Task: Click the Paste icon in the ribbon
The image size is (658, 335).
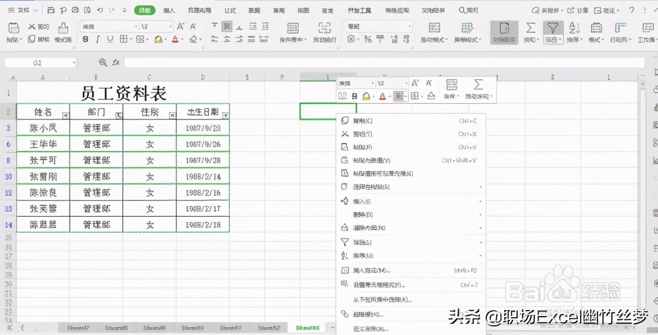Action: click(x=13, y=28)
